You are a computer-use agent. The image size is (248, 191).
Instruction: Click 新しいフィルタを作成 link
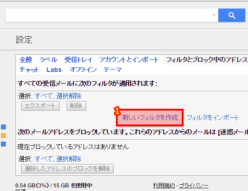150,118
